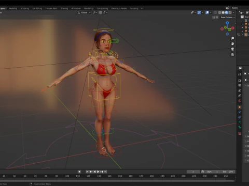Play the animation forward
The width and height of the screenshot is (249, 186).
[98, 172]
